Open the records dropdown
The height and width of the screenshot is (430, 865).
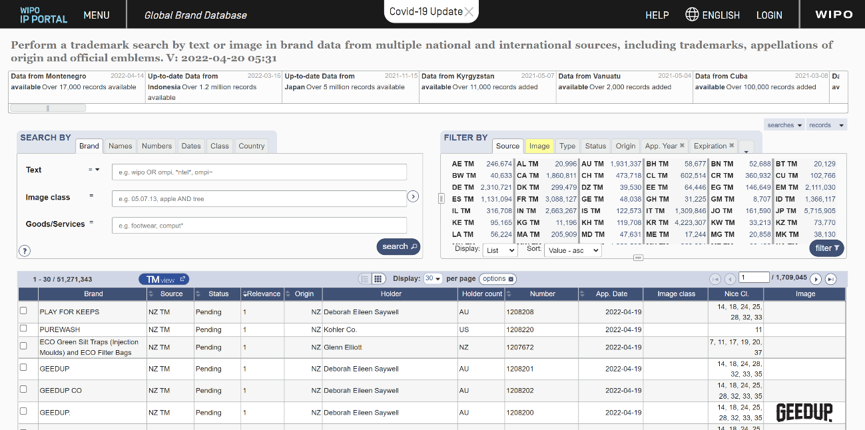pos(826,124)
